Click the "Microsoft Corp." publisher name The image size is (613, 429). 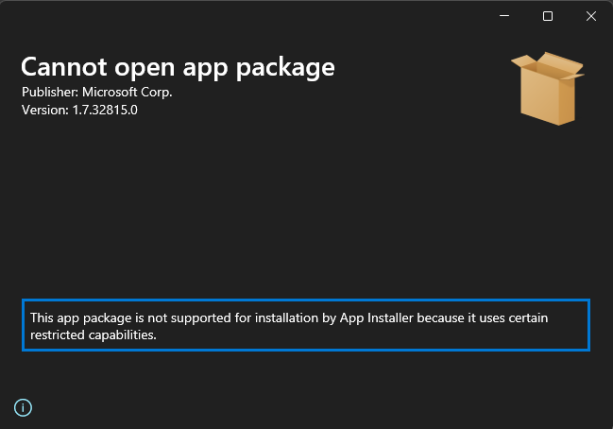pos(128,93)
